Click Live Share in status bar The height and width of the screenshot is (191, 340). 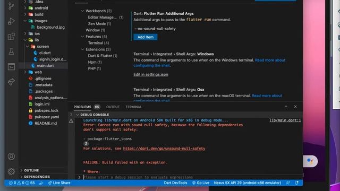click(x=59, y=183)
